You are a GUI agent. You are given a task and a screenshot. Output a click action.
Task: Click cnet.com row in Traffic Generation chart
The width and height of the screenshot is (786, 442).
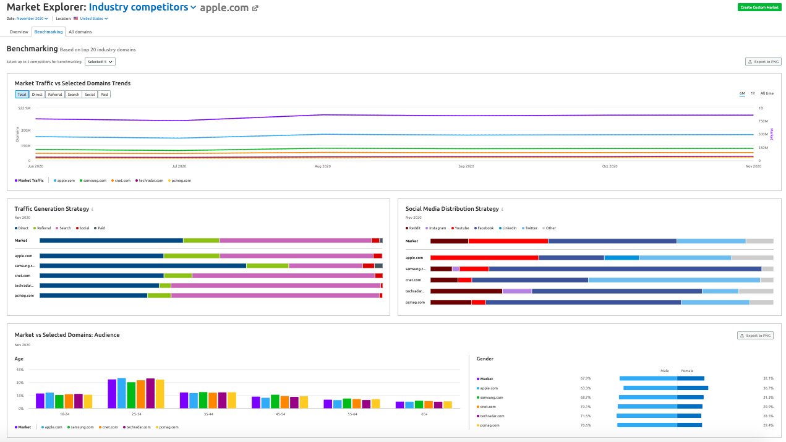[x=199, y=276]
